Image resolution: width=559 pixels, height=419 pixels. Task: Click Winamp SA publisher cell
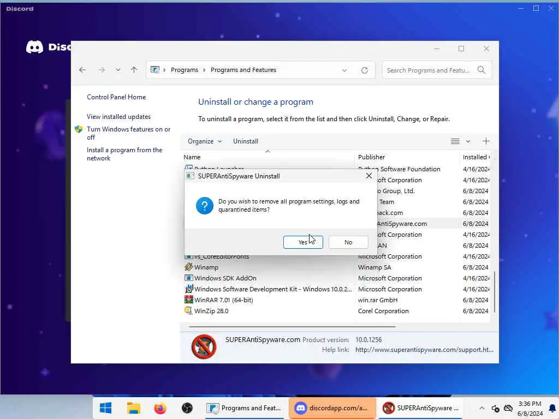pyautogui.click(x=374, y=267)
